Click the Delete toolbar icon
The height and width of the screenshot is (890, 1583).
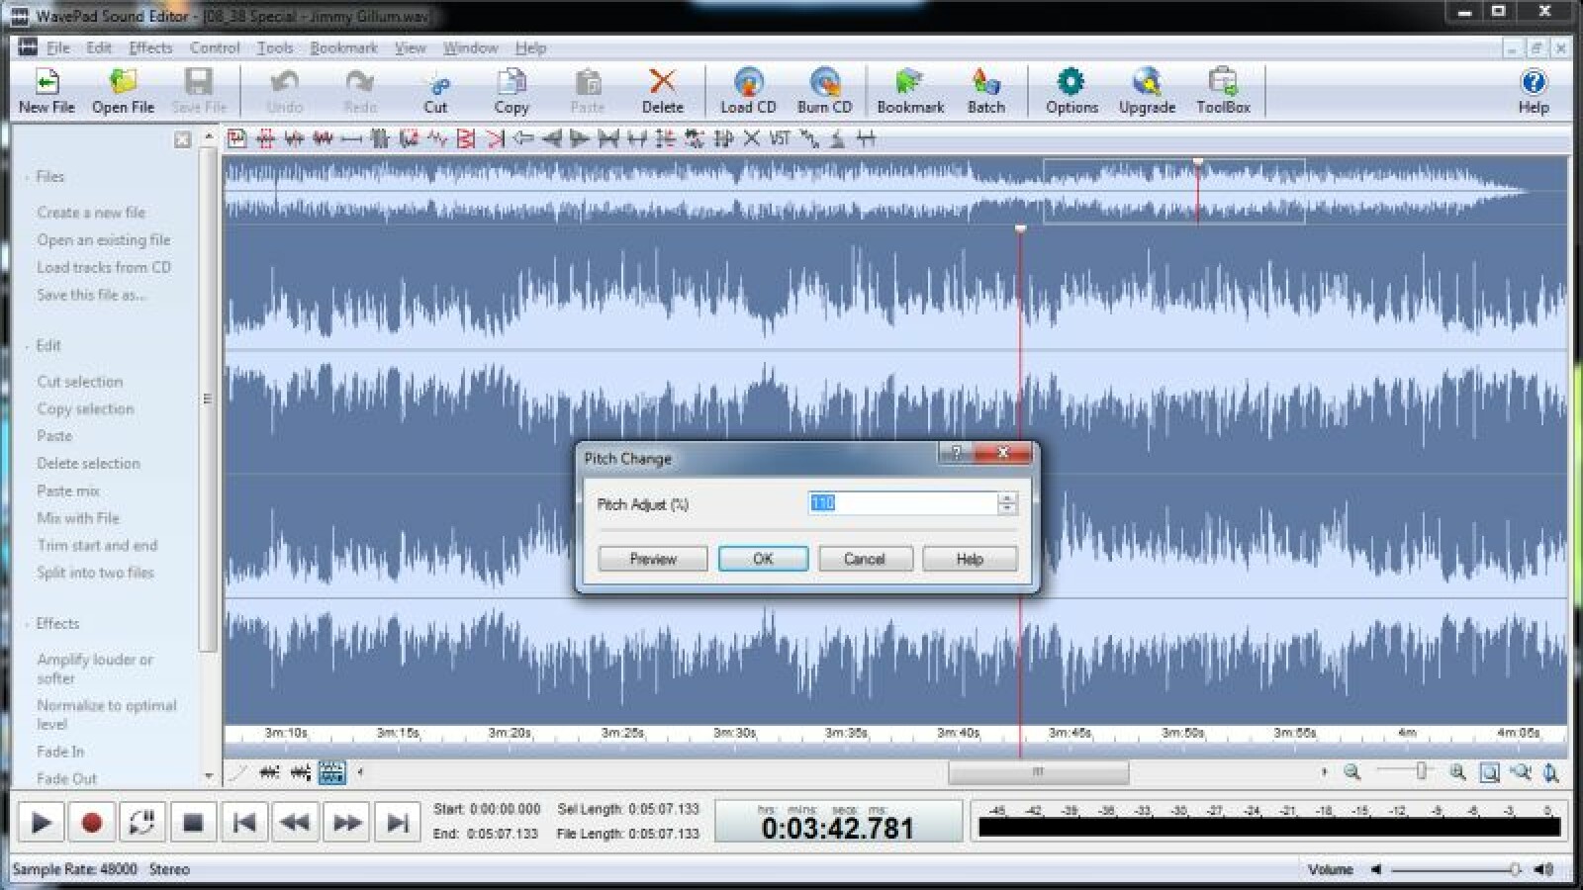pyautogui.click(x=662, y=87)
